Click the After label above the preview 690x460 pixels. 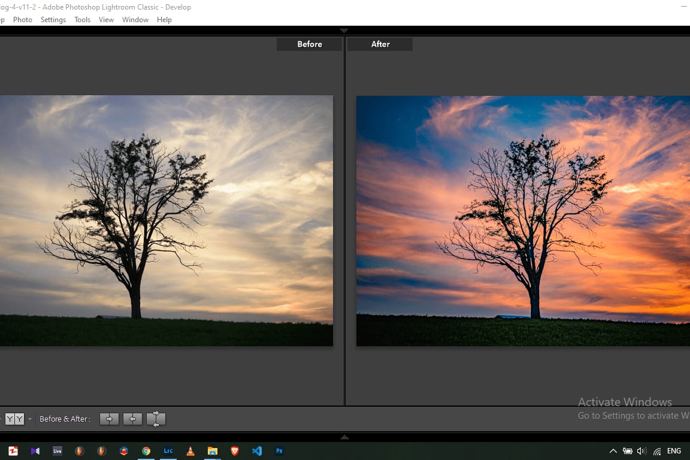[380, 44]
